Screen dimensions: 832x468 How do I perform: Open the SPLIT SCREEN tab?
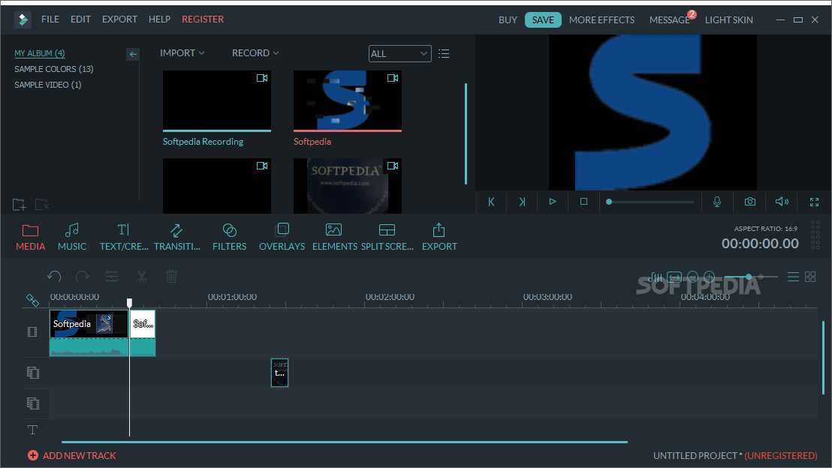pyautogui.click(x=387, y=237)
